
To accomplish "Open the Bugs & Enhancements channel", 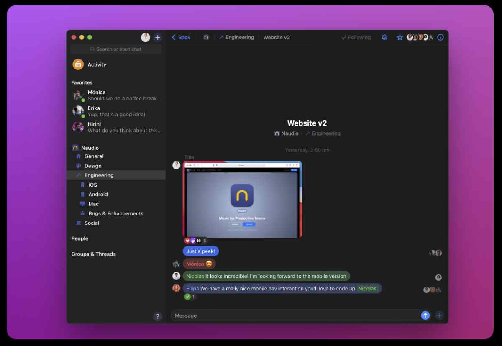I will (x=115, y=213).
